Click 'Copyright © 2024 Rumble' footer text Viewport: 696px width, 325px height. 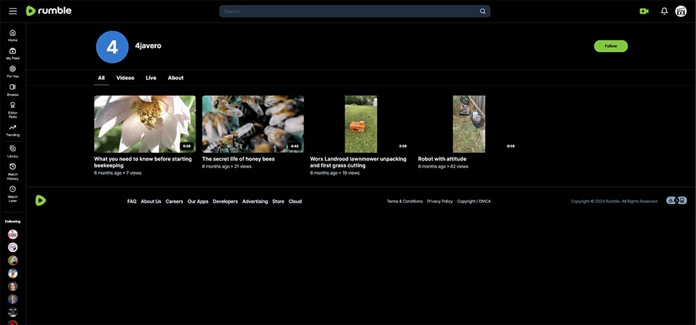click(615, 201)
